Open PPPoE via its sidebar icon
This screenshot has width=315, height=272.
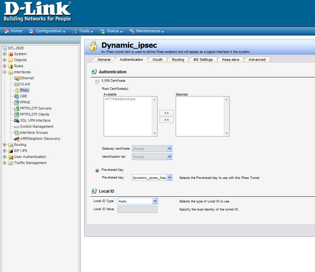[17, 102]
